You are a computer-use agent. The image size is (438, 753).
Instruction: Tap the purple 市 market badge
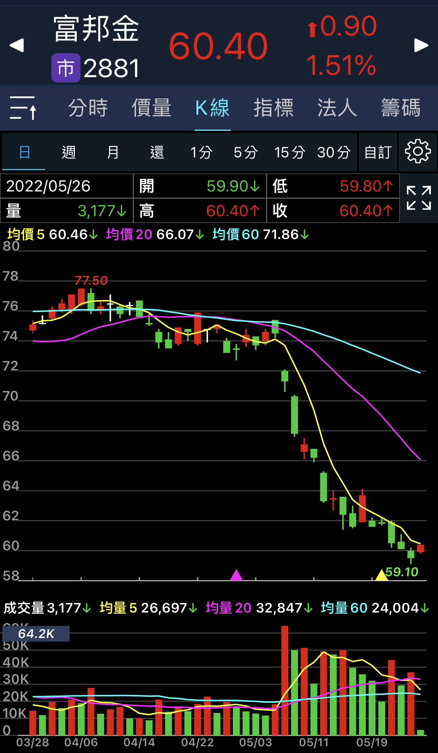click(66, 68)
